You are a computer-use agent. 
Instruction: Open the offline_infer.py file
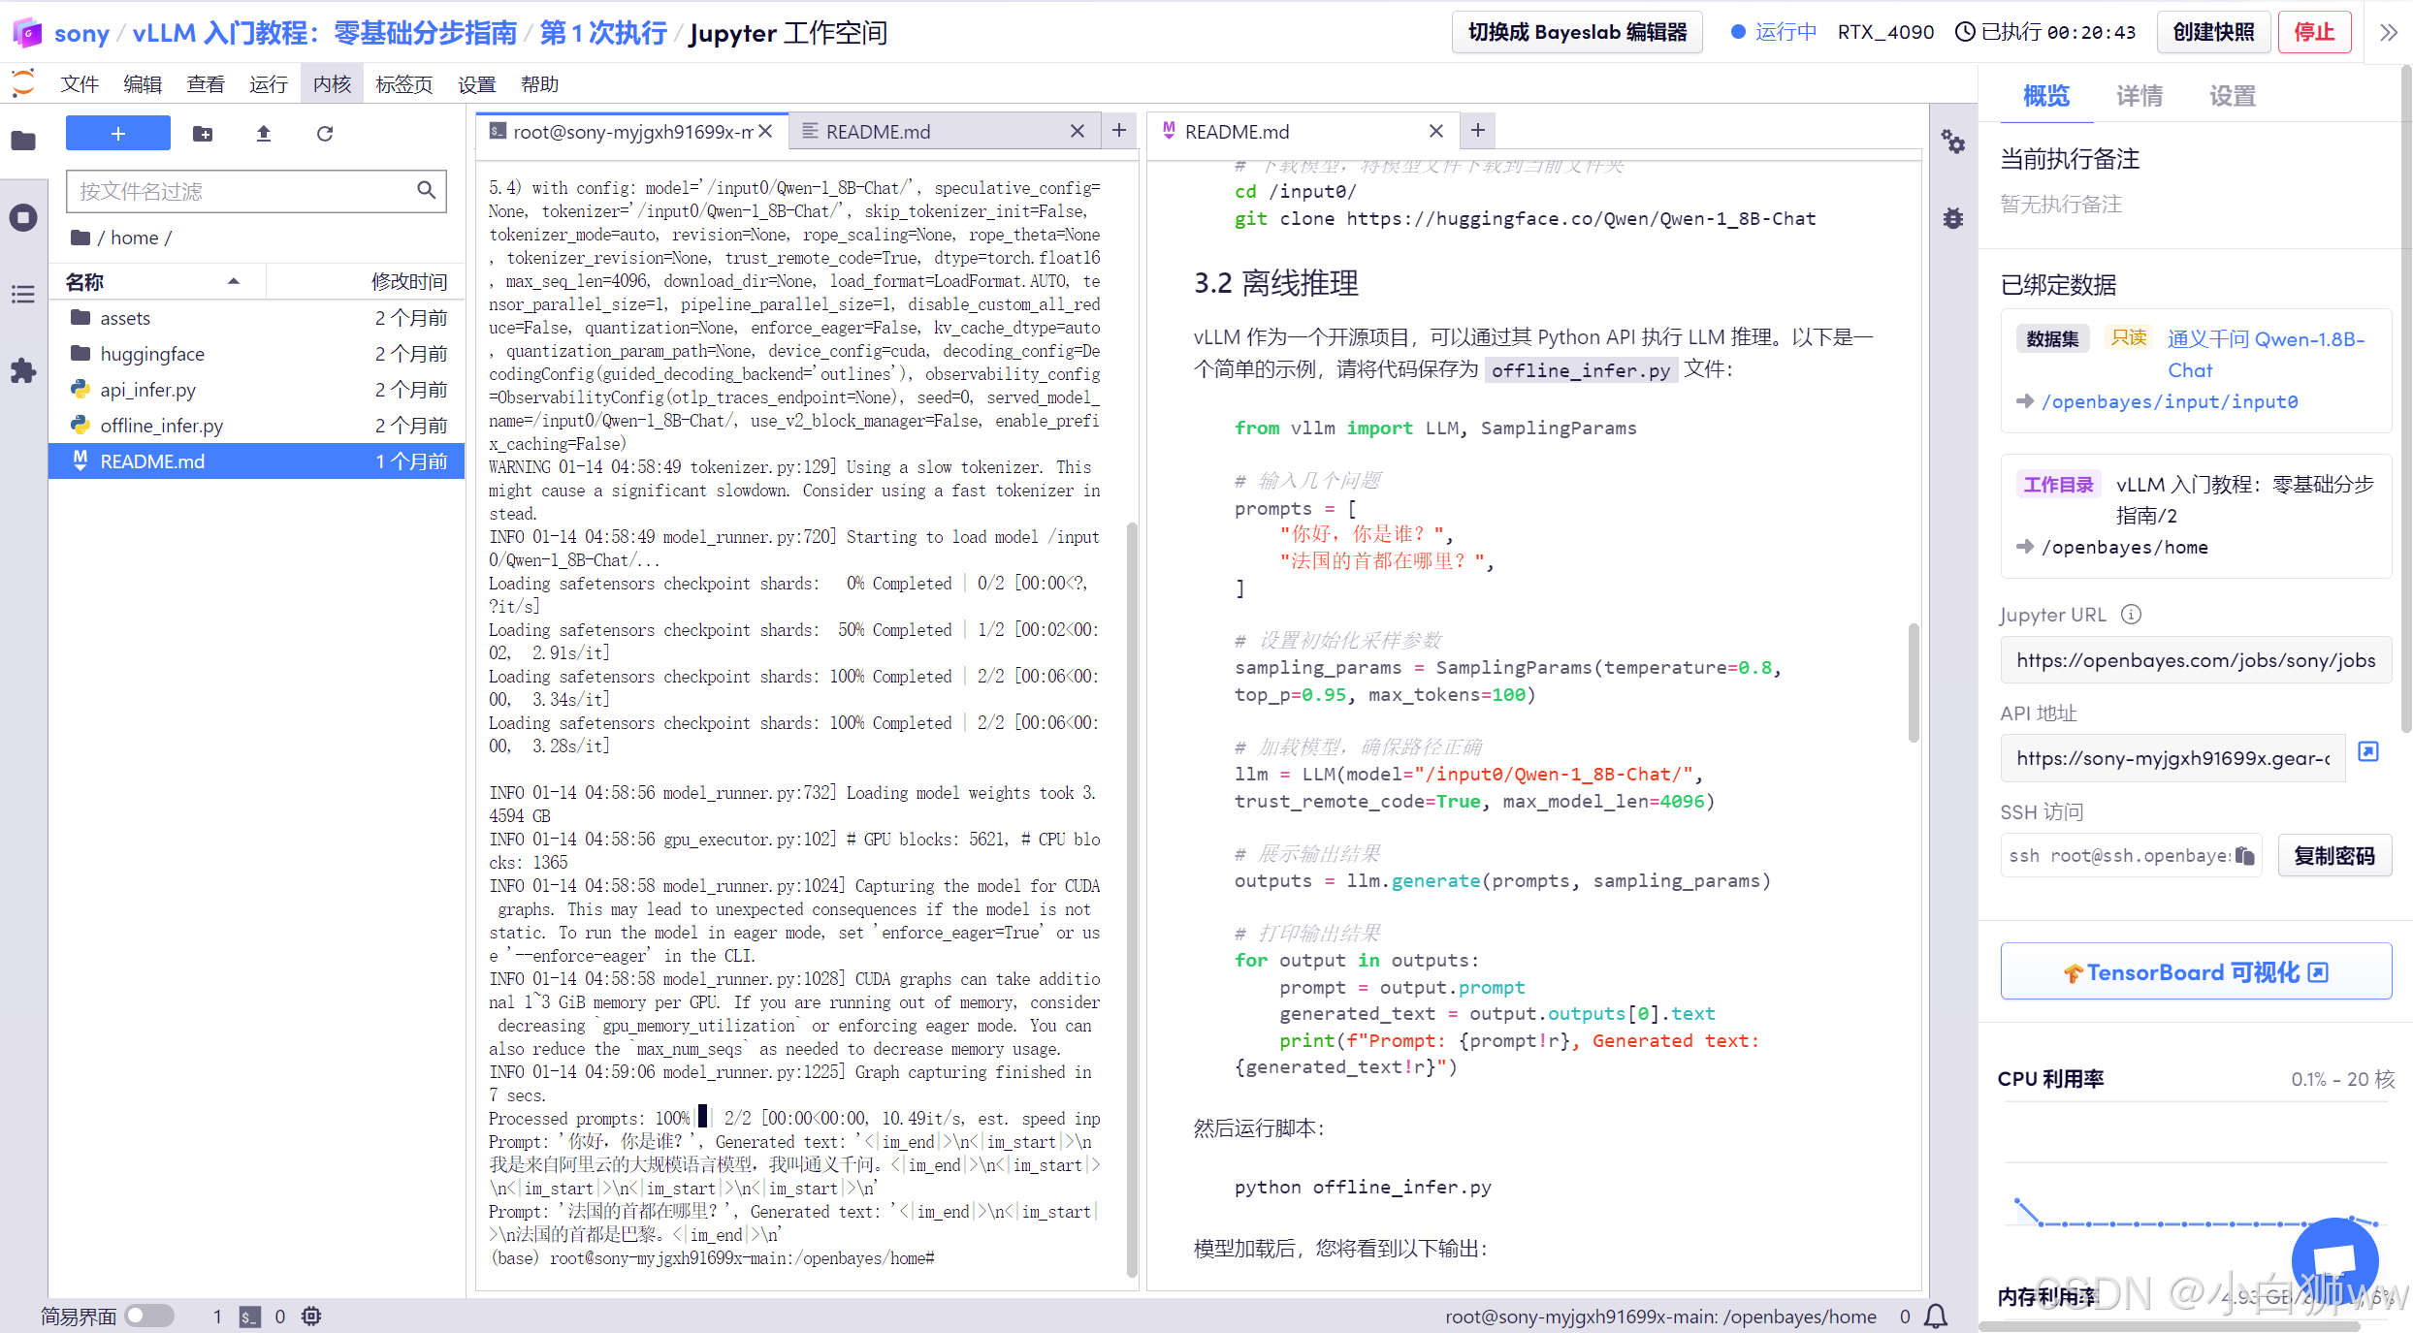tap(161, 426)
